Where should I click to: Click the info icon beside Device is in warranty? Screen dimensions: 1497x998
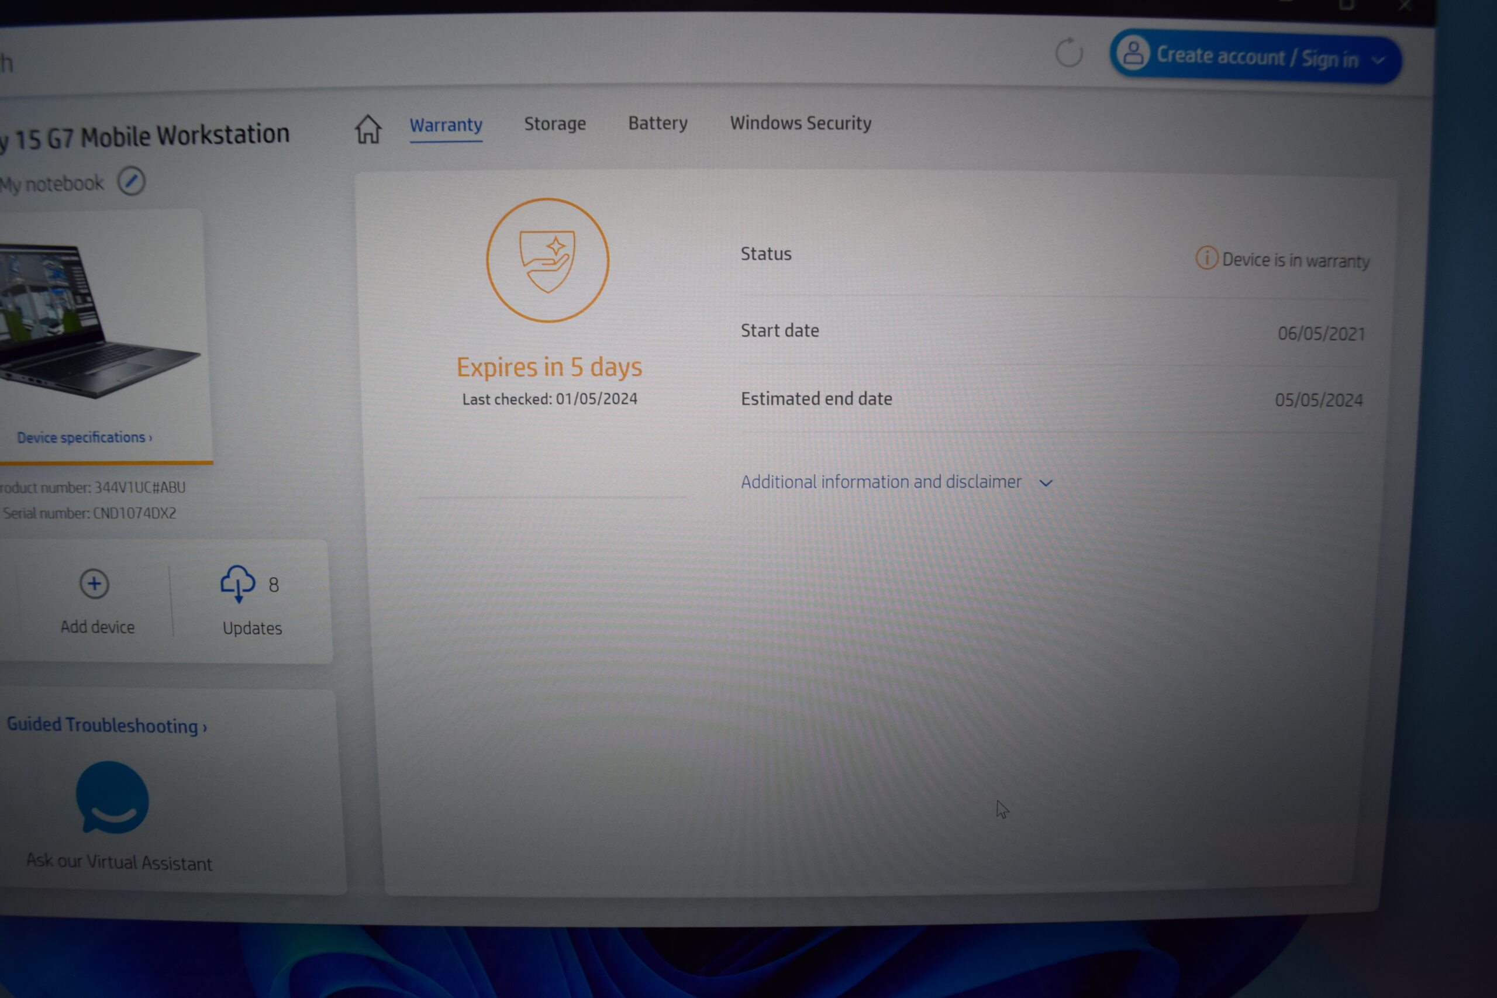pyautogui.click(x=1206, y=258)
